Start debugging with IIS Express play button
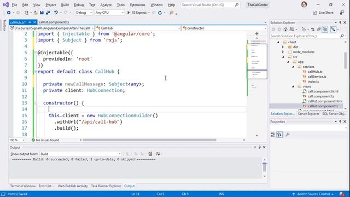350x197 pixels. [x=129, y=13]
